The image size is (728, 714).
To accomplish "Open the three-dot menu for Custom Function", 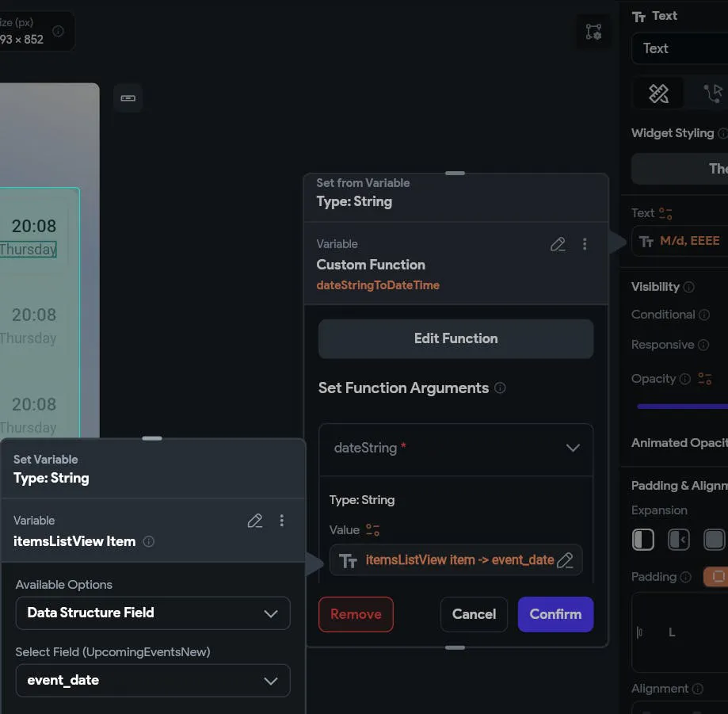I will [585, 244].
